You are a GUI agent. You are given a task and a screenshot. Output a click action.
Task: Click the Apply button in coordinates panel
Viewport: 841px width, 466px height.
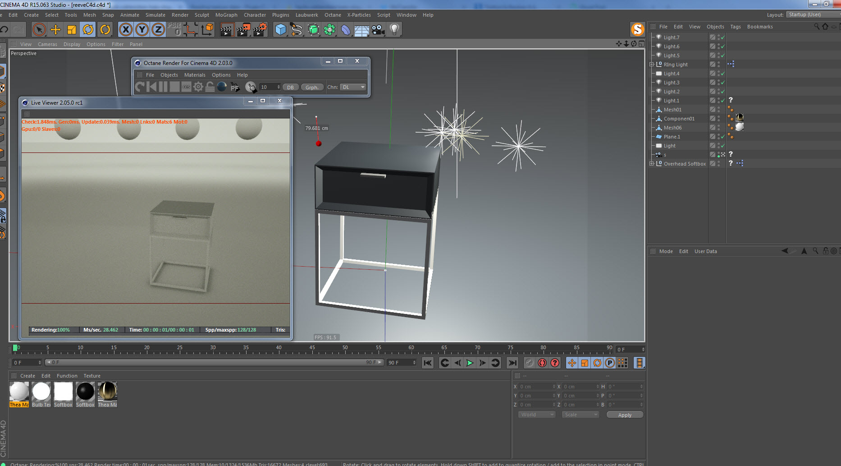(x=624, y=415)
